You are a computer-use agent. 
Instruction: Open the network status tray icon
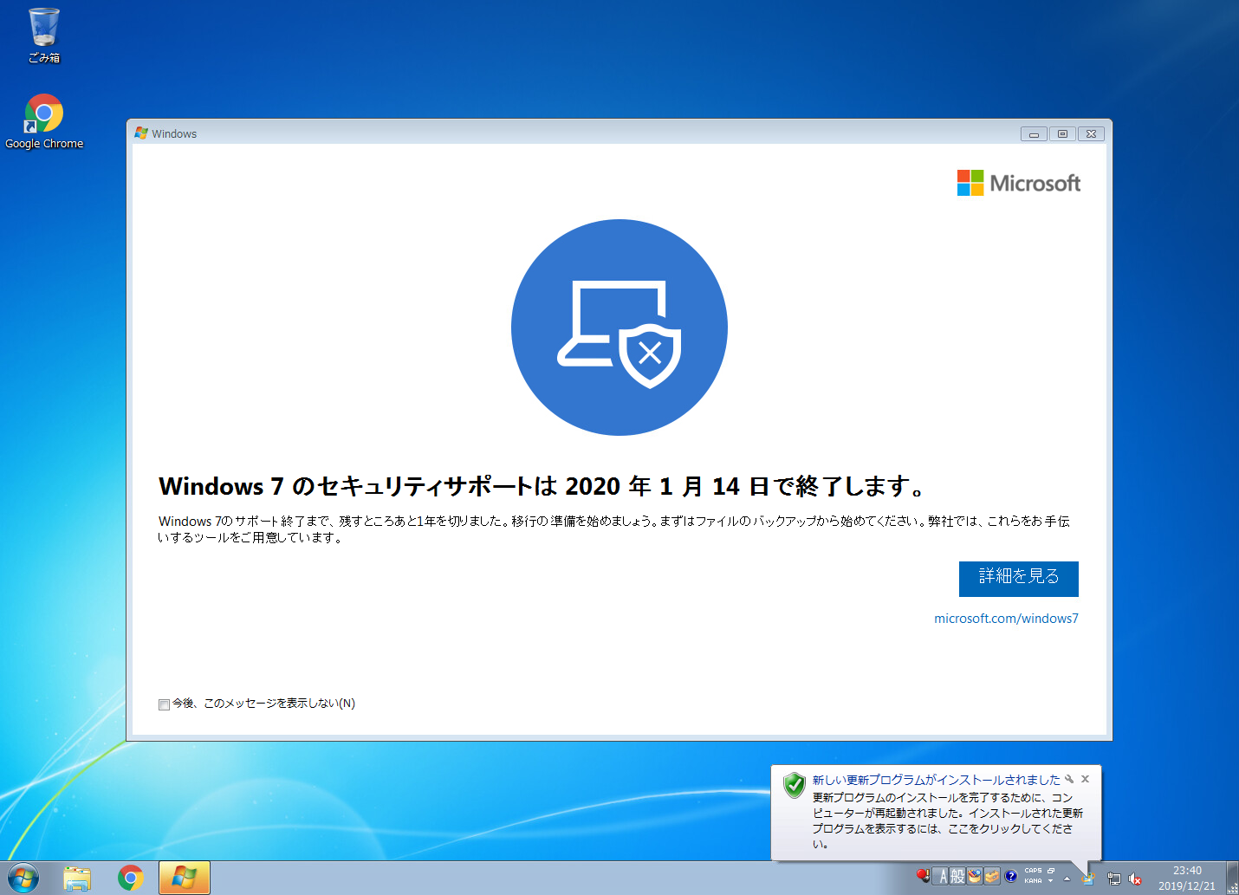point(1114,879)
